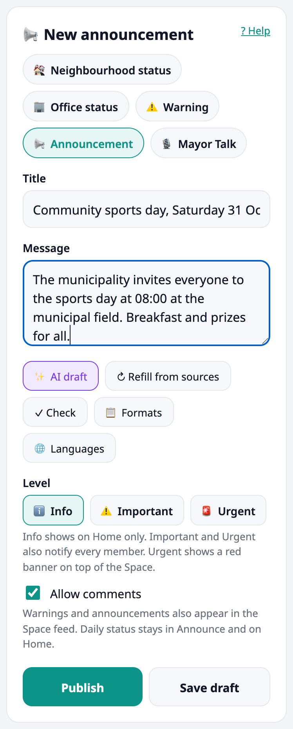Set level to Important
Screen dimensions: 293x729
[x=137, y=511]
